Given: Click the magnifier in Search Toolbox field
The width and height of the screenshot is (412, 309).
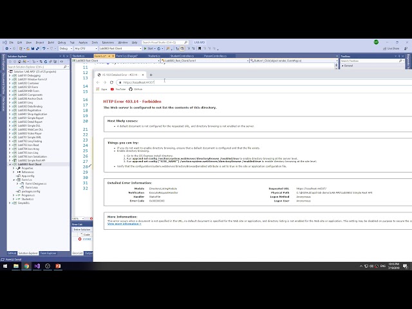Looking at the screenshot, I should (x=400, y=61).
